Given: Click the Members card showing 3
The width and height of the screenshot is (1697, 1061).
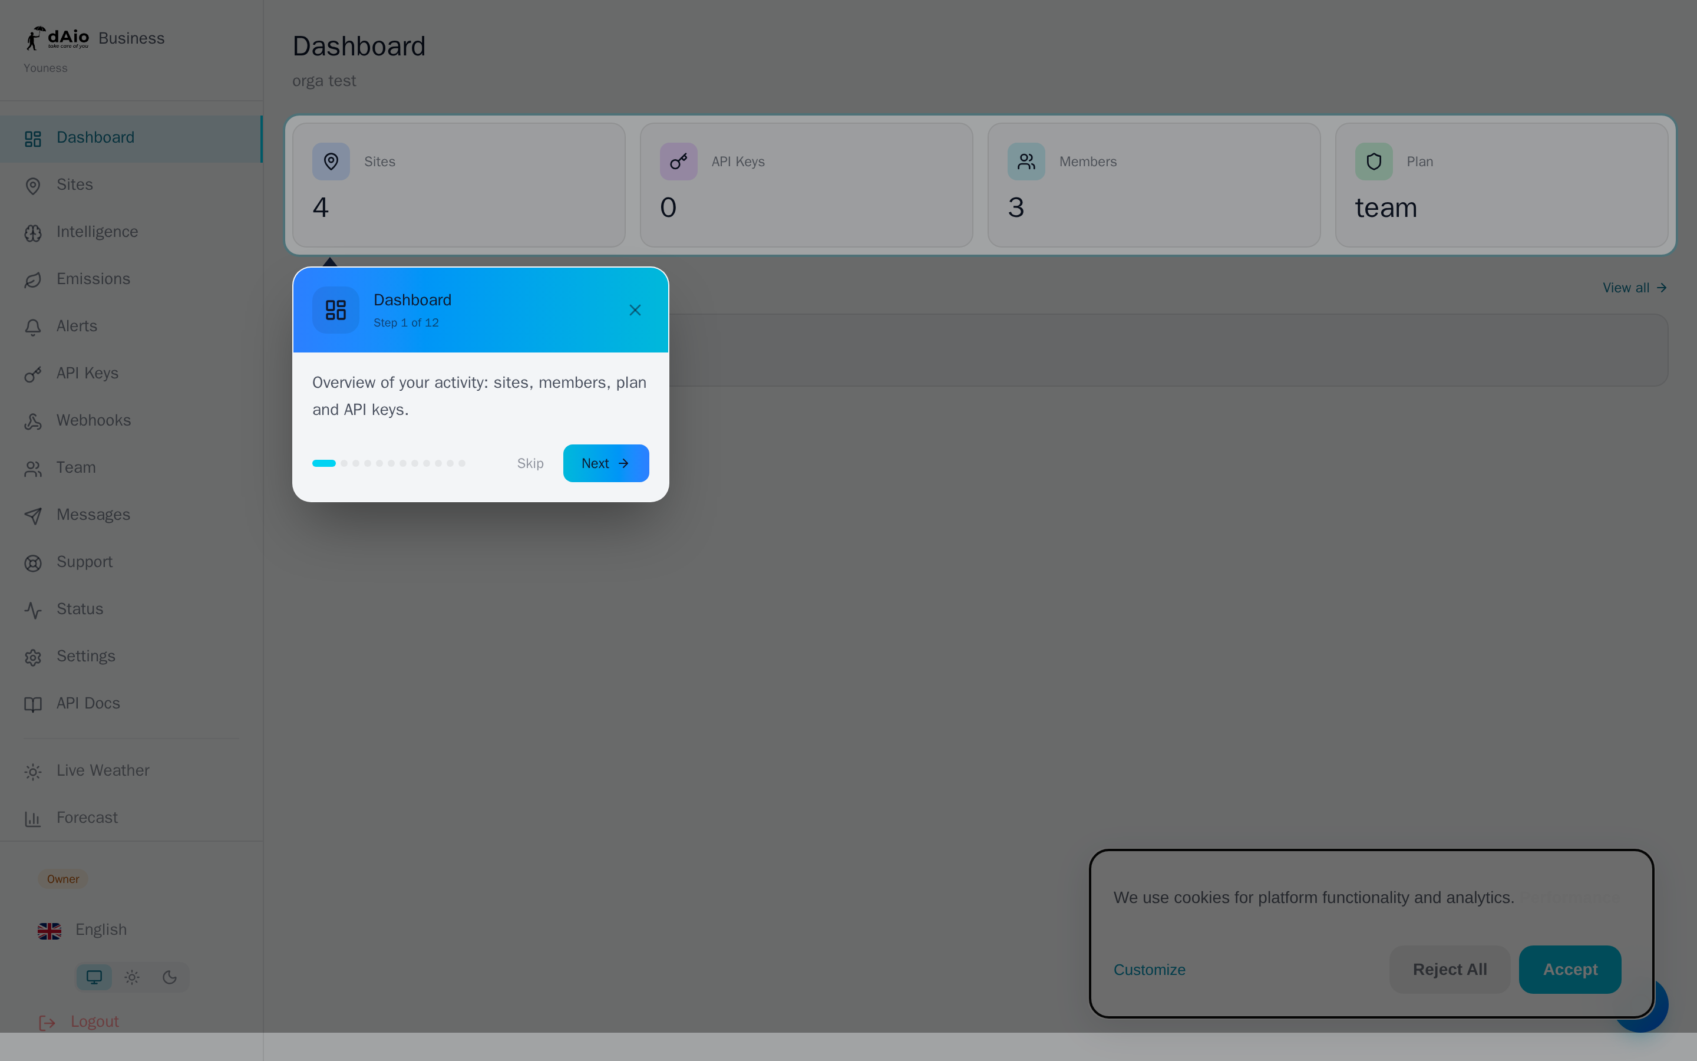Looking at the screenshot, I should click(x=1154, y=185).
